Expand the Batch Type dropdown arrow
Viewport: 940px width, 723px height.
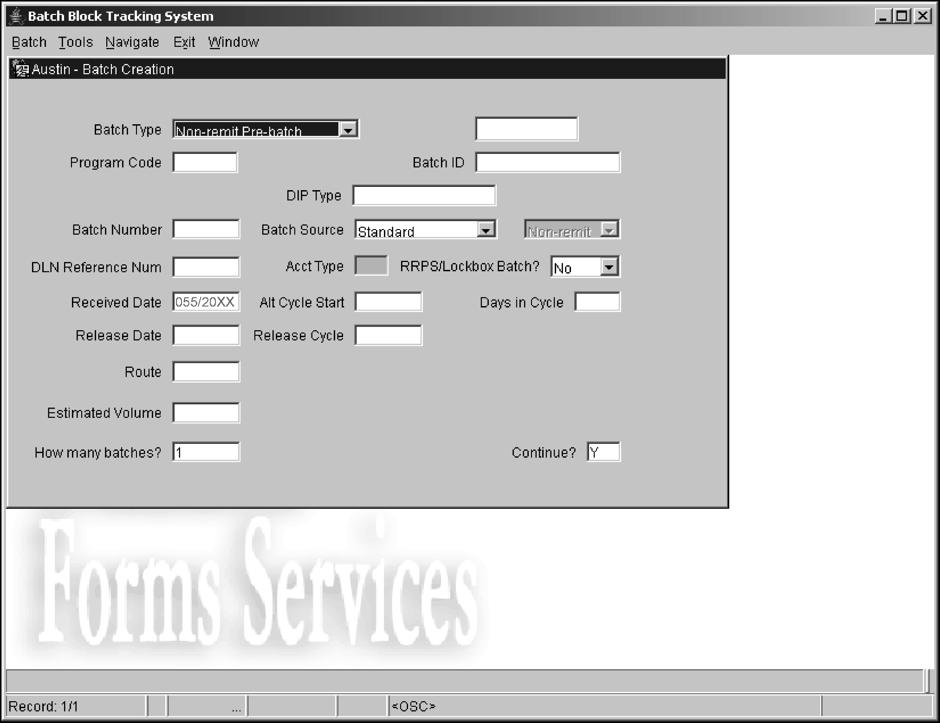pos(348,130)
